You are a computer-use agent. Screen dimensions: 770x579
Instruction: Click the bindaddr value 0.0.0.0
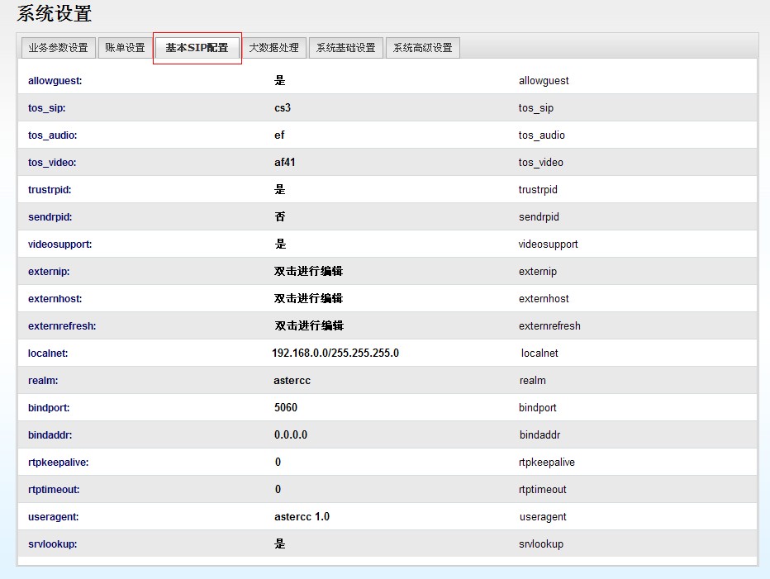[x=291, y=435]
